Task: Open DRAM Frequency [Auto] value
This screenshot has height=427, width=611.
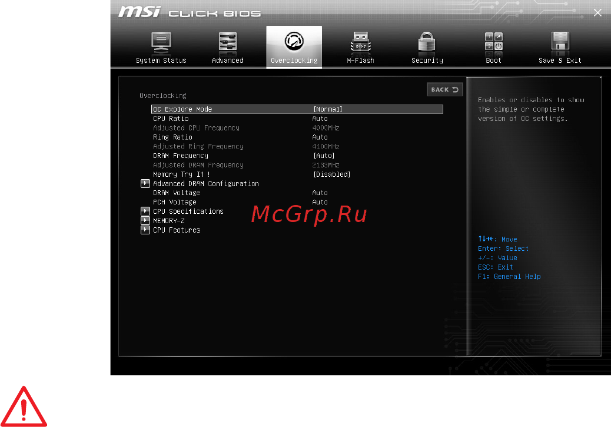Action: [324, 156]
